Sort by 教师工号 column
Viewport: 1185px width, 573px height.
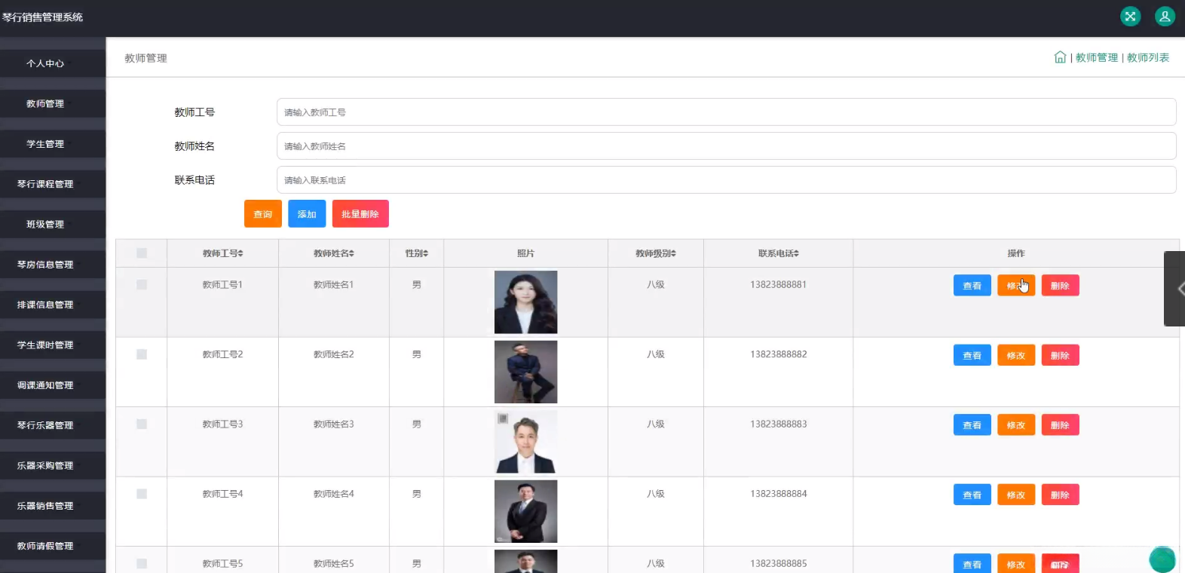[222, 253]
